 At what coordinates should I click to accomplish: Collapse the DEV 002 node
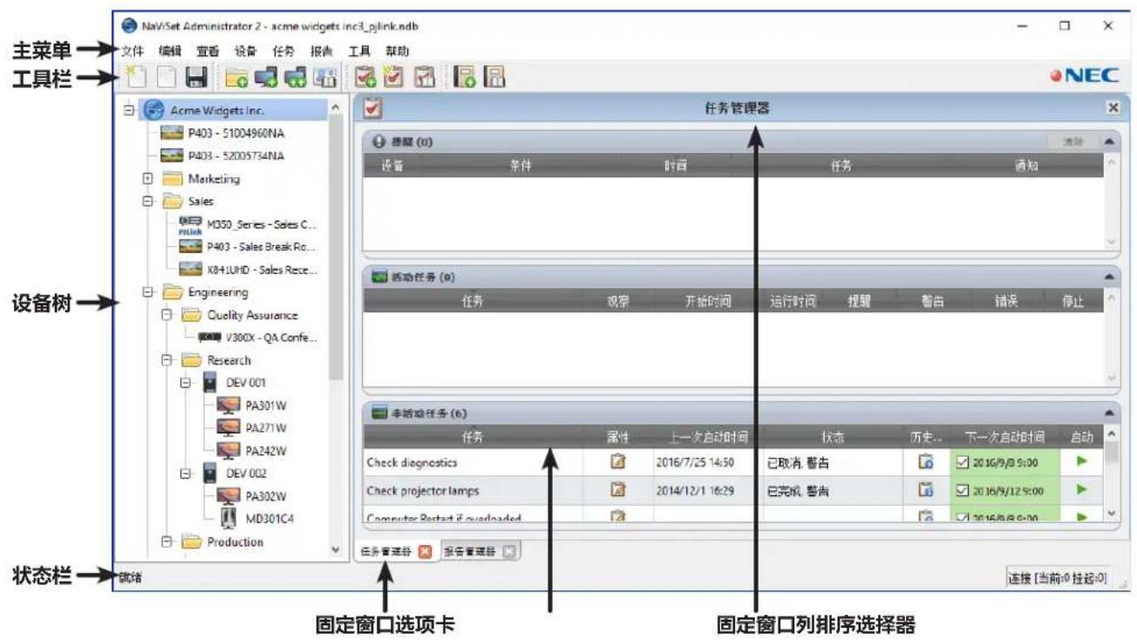pos(186,473)
